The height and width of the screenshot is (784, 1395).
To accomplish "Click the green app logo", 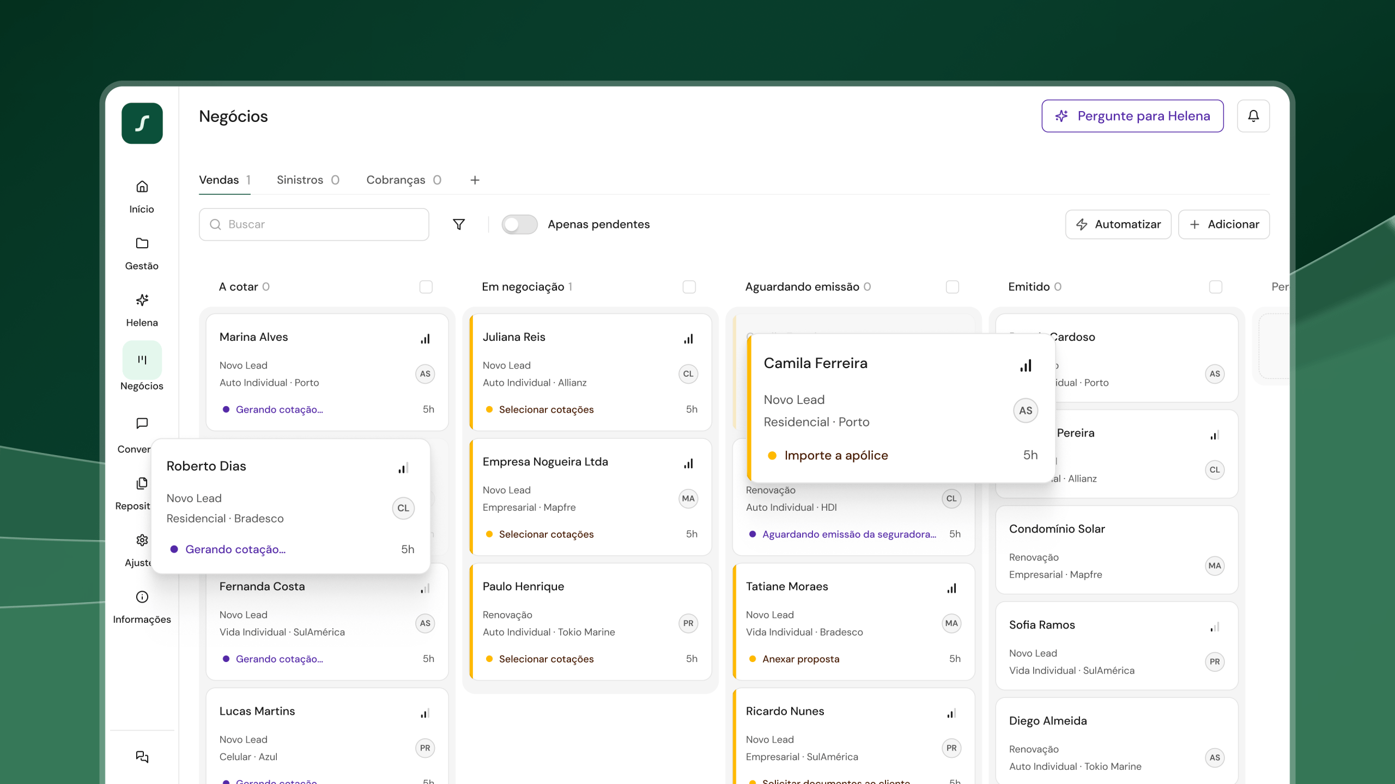I will (x=142, y=123).
